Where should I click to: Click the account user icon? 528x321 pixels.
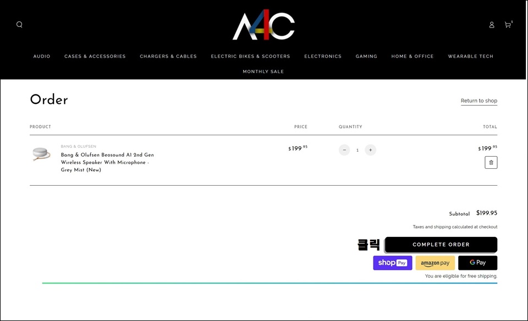pos(492,25)
